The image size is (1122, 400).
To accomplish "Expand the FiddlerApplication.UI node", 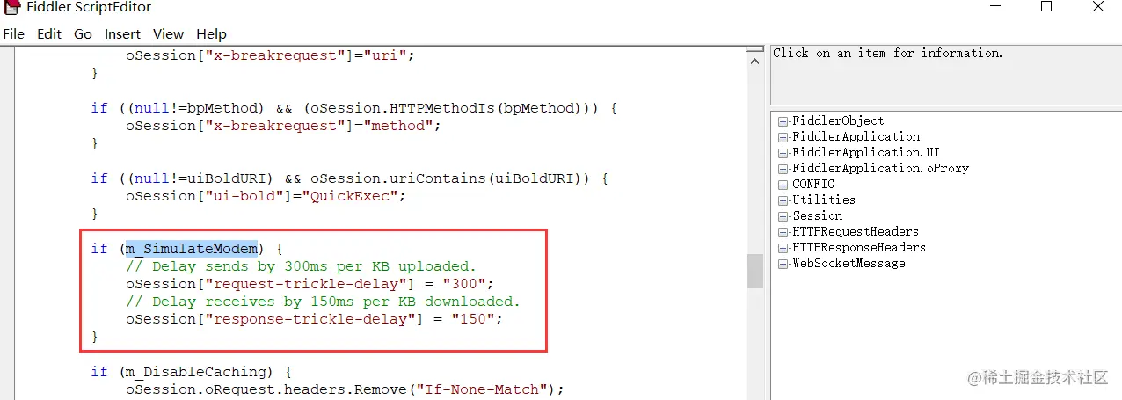I will 783,153.
